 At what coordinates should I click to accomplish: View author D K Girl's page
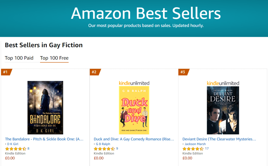pyautogui.click(x=13, y=144)
